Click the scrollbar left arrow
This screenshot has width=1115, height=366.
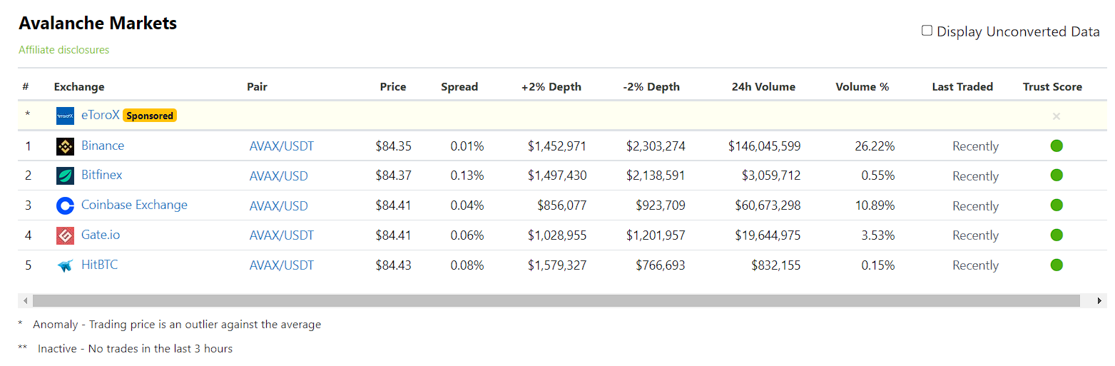[26, 301]
